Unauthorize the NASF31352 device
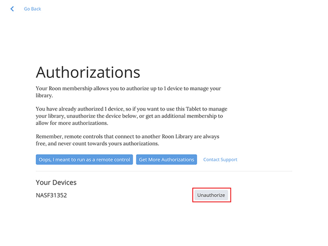328x246 pixels. (211, 195)
